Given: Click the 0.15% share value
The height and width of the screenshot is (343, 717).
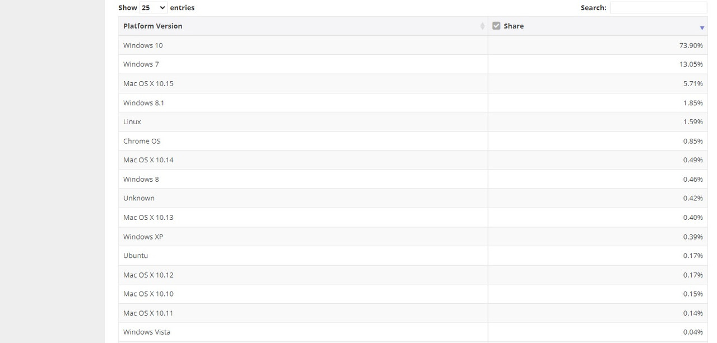Looking at the screenshot, I should coord(693,294).
